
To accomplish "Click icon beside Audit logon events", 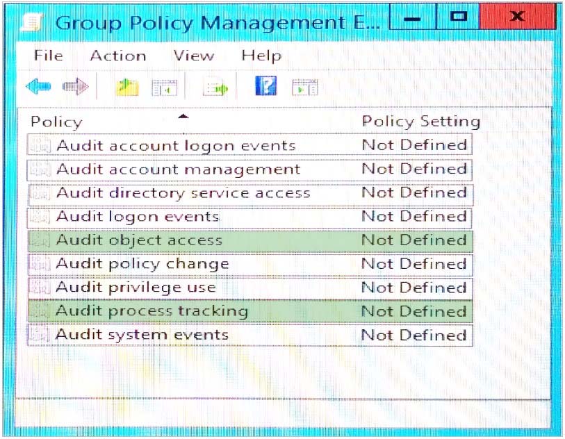I will point(40,217).
